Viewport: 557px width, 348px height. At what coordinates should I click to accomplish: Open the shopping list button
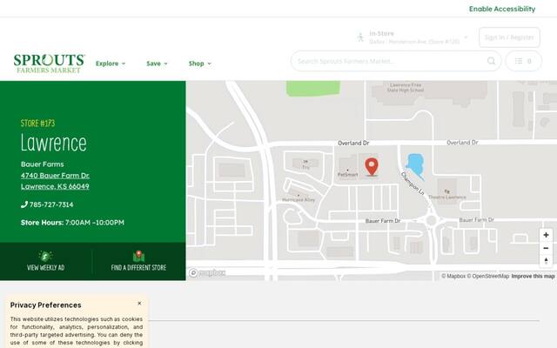click(x=524, y=61)
